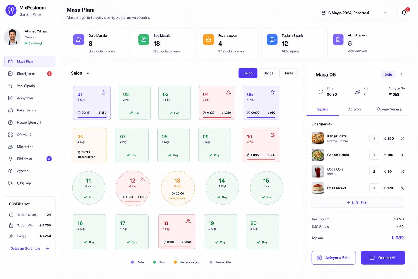Viewport: 418px width, 279px height.
Task: Click the Paket Servis delivery icon
Action: click(x=10, y=110)
